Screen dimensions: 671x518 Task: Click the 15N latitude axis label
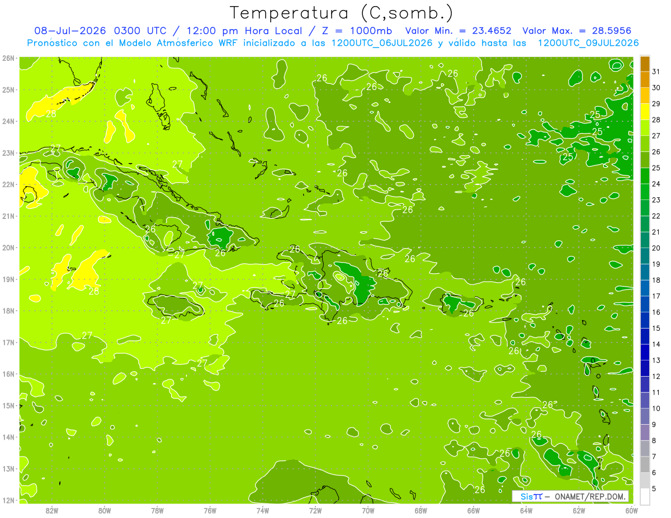coord(8,405)
